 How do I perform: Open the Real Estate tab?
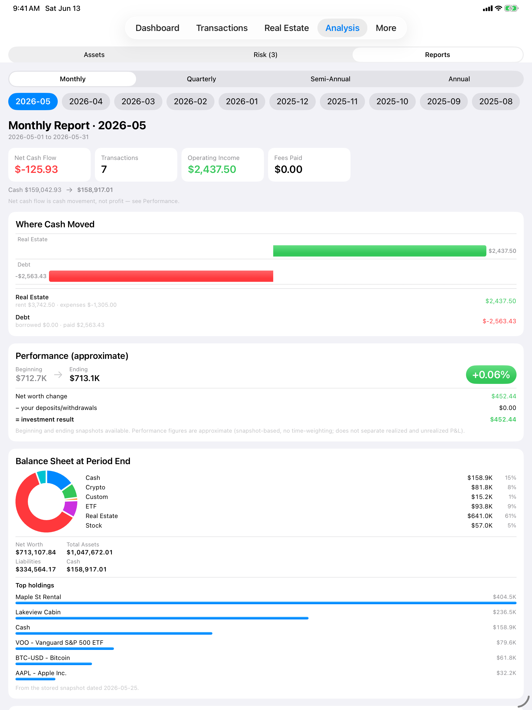pos(286,28)
